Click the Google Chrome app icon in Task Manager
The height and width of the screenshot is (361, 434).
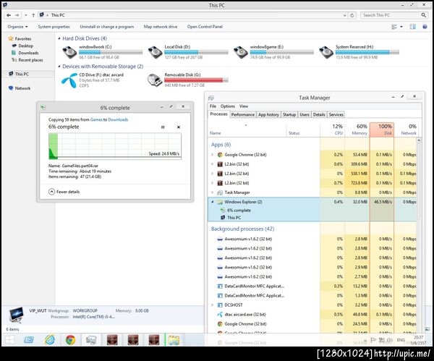[x=220, y=155]
